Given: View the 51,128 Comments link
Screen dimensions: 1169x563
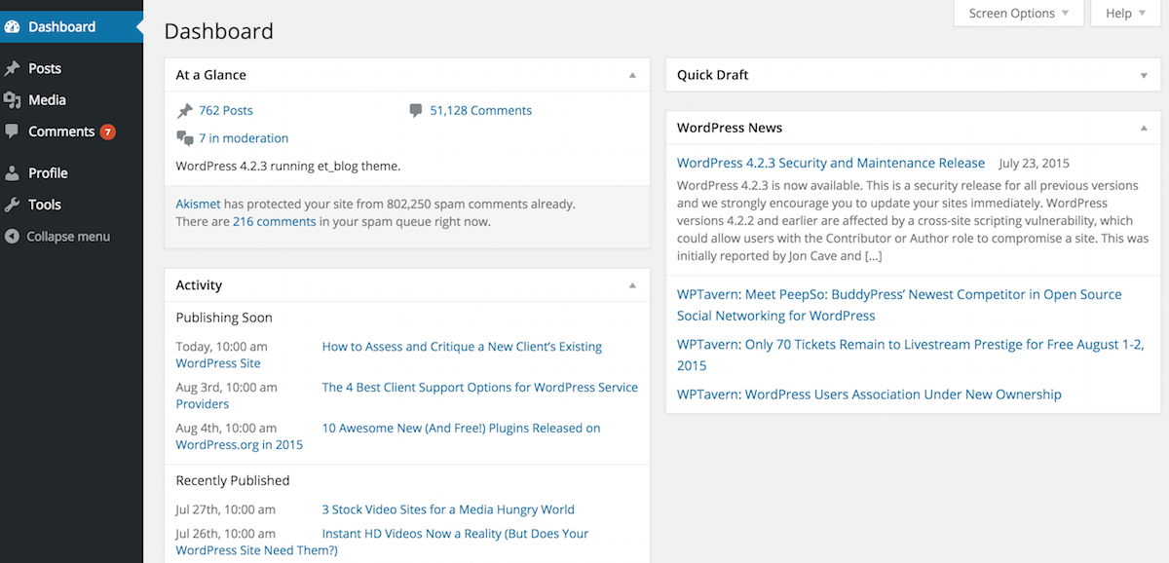Looking at the screenshot, I should 480,111.
